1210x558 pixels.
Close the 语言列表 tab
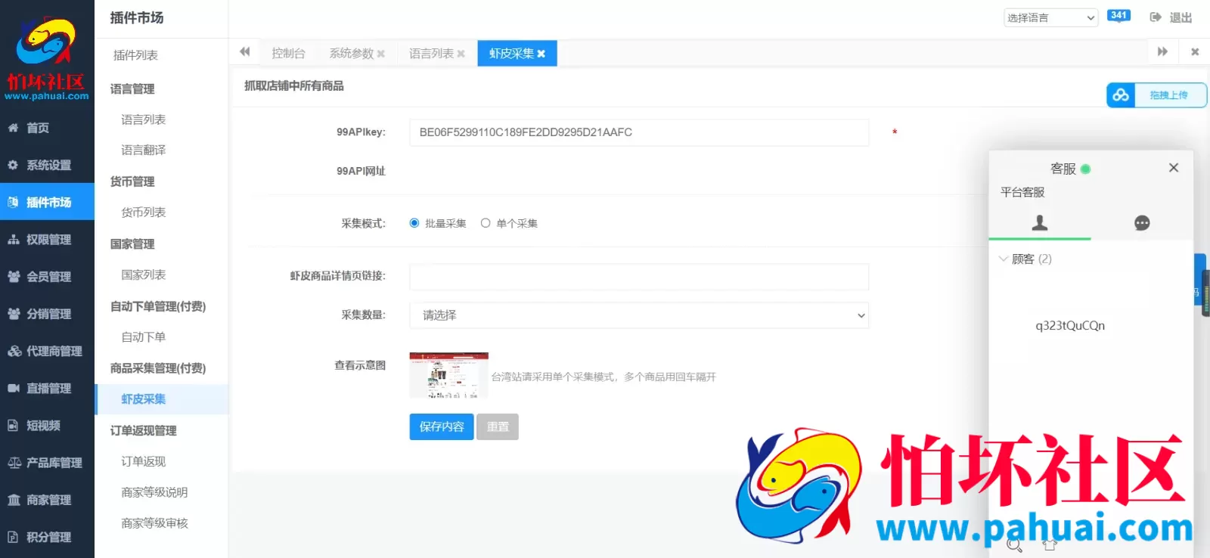[x=461, y=54]
